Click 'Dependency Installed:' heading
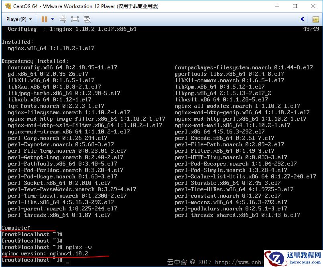This screenshot has width=323, height=267. click(35, 61)
